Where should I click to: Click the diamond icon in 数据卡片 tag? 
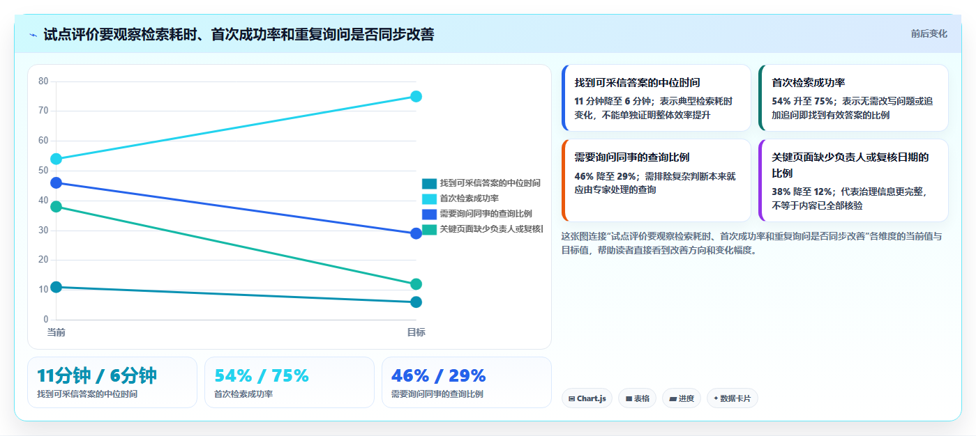click(716, 399)
